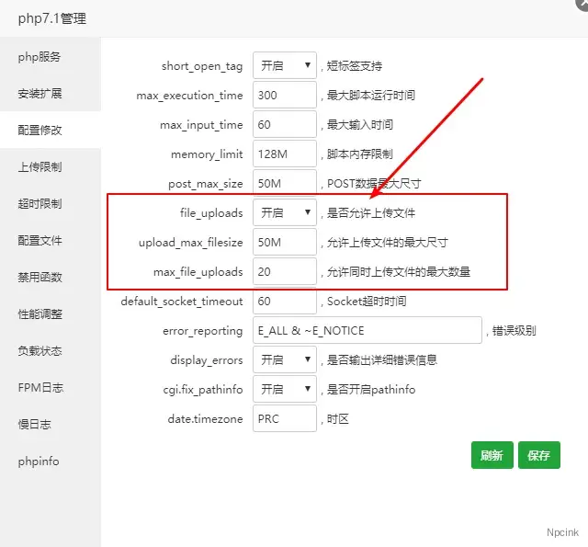
Task: Select the max_file_uploads input field
Action: [284, 272]
